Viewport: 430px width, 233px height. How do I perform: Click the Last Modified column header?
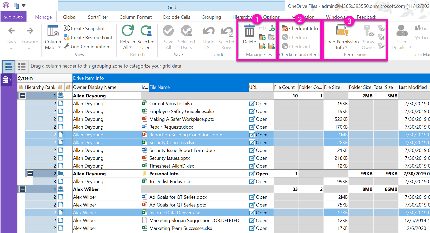pyautogui.click(x=414, y=87)
